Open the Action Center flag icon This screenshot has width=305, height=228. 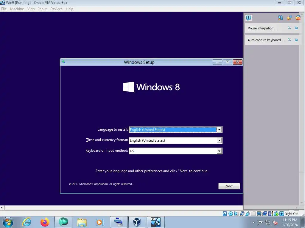(x=260, y=222)
